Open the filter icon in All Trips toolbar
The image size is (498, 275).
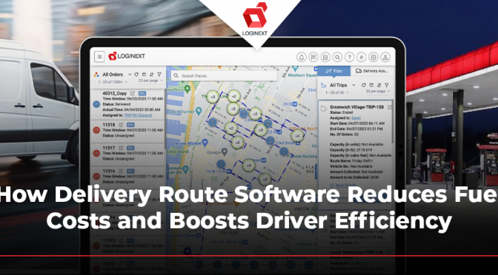(387, 85)
